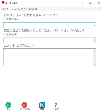Focus the value to add text field
The image size is (103, 111).
point(48,40)
